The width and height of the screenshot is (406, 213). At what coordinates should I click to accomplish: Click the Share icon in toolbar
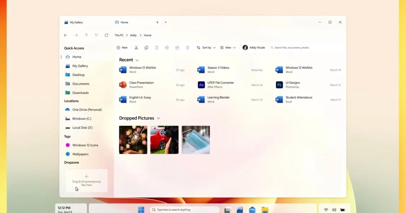[177, 48]
